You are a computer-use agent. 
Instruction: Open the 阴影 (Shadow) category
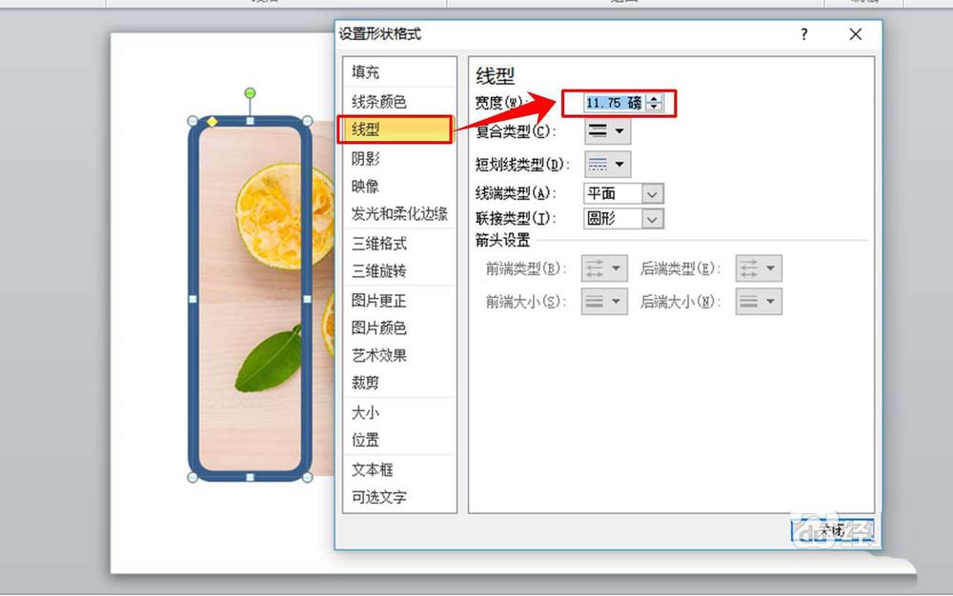(x=365, y=158)
